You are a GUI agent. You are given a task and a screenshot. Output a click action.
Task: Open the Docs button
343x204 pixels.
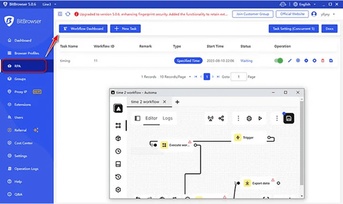[329, 28]
